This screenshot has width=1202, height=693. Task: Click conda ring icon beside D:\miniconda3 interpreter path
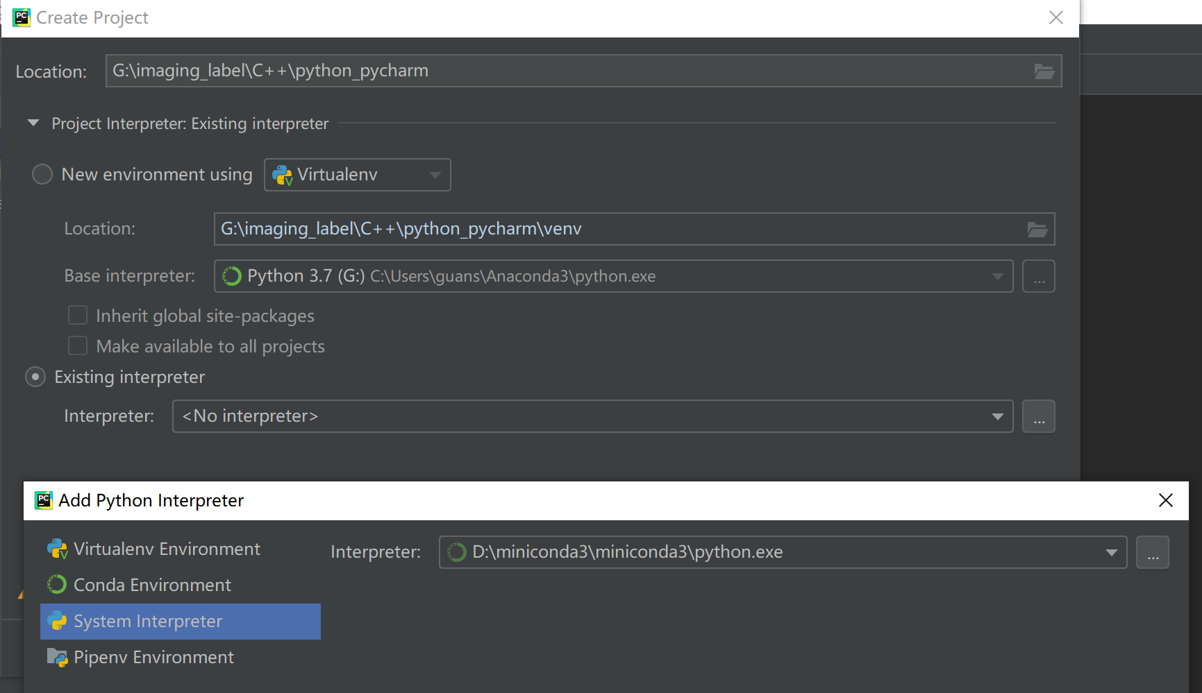pyautogui.click(x=456, y=552)
